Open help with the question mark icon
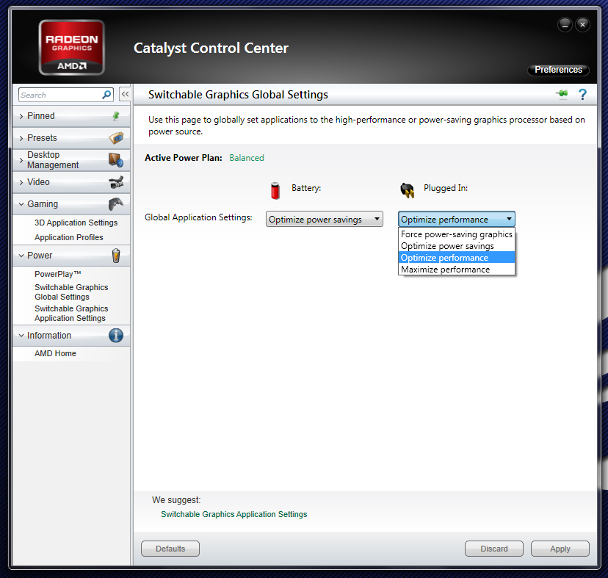Image resolution: width=608 pixels, height=578 pixels. 582,94
